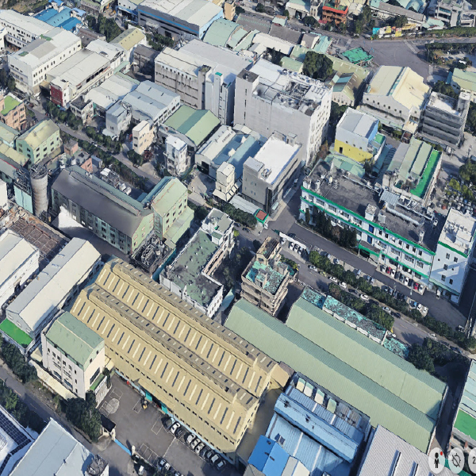Select the tall white building in center
The image size is (476, 476).
point(282,107)
